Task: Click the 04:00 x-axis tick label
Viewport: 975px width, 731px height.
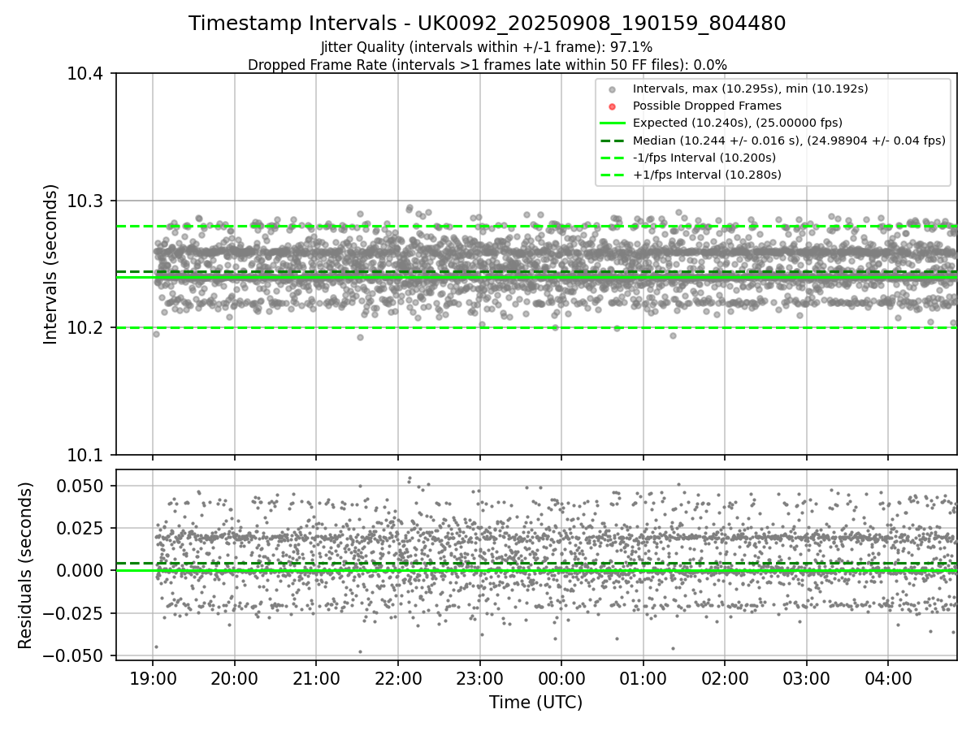Action: point(888,677)
